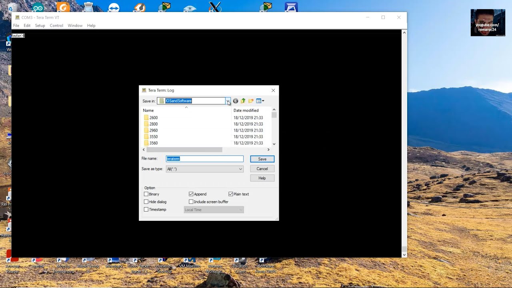Click the Help button in Log dialog
512x288 pixels.
pos(262,178)
